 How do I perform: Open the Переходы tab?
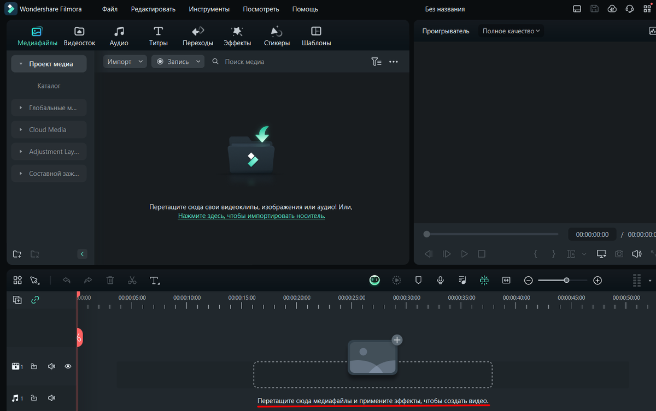click(198, 36)
